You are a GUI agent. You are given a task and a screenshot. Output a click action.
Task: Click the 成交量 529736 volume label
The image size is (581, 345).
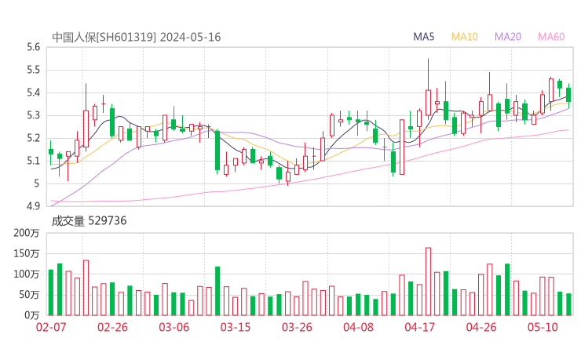pos(89,220)
